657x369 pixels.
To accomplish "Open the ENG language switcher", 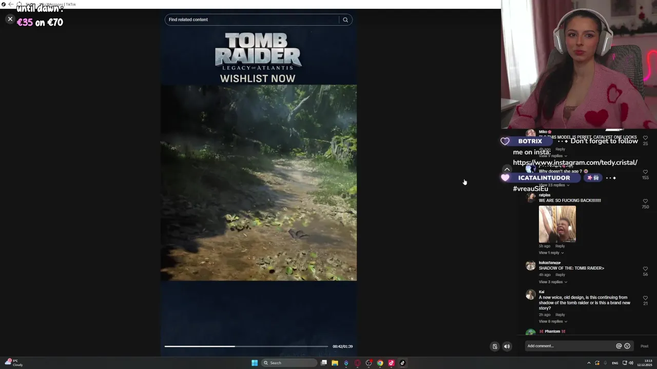I will pyautogui.click(x=615, y=363).
